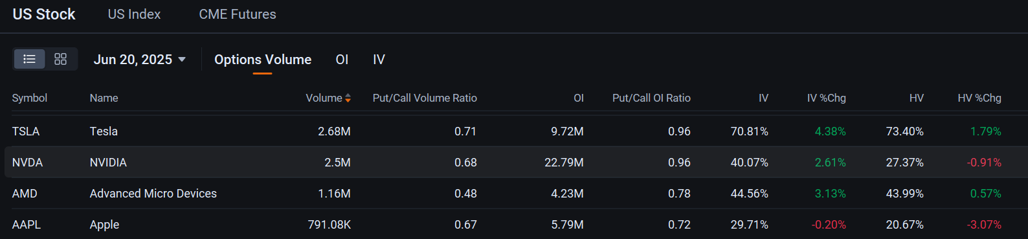
Task: Click the OI column header
Action: [x=579, y=98]
